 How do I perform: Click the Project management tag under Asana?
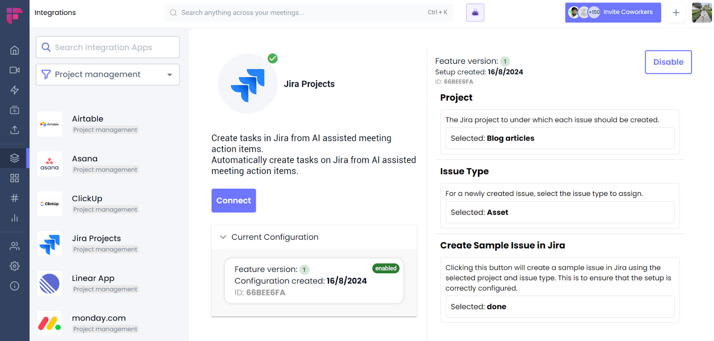pos(105,170)
